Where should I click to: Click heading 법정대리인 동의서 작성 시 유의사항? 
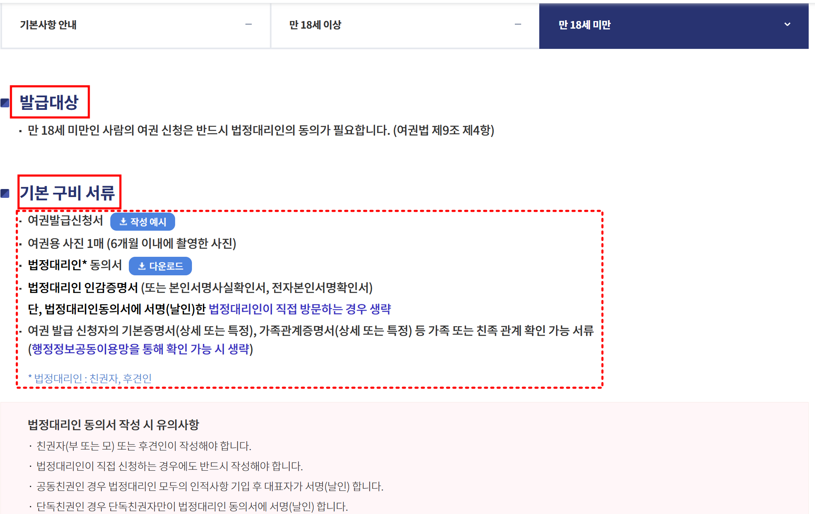click(x=113, y=425)
